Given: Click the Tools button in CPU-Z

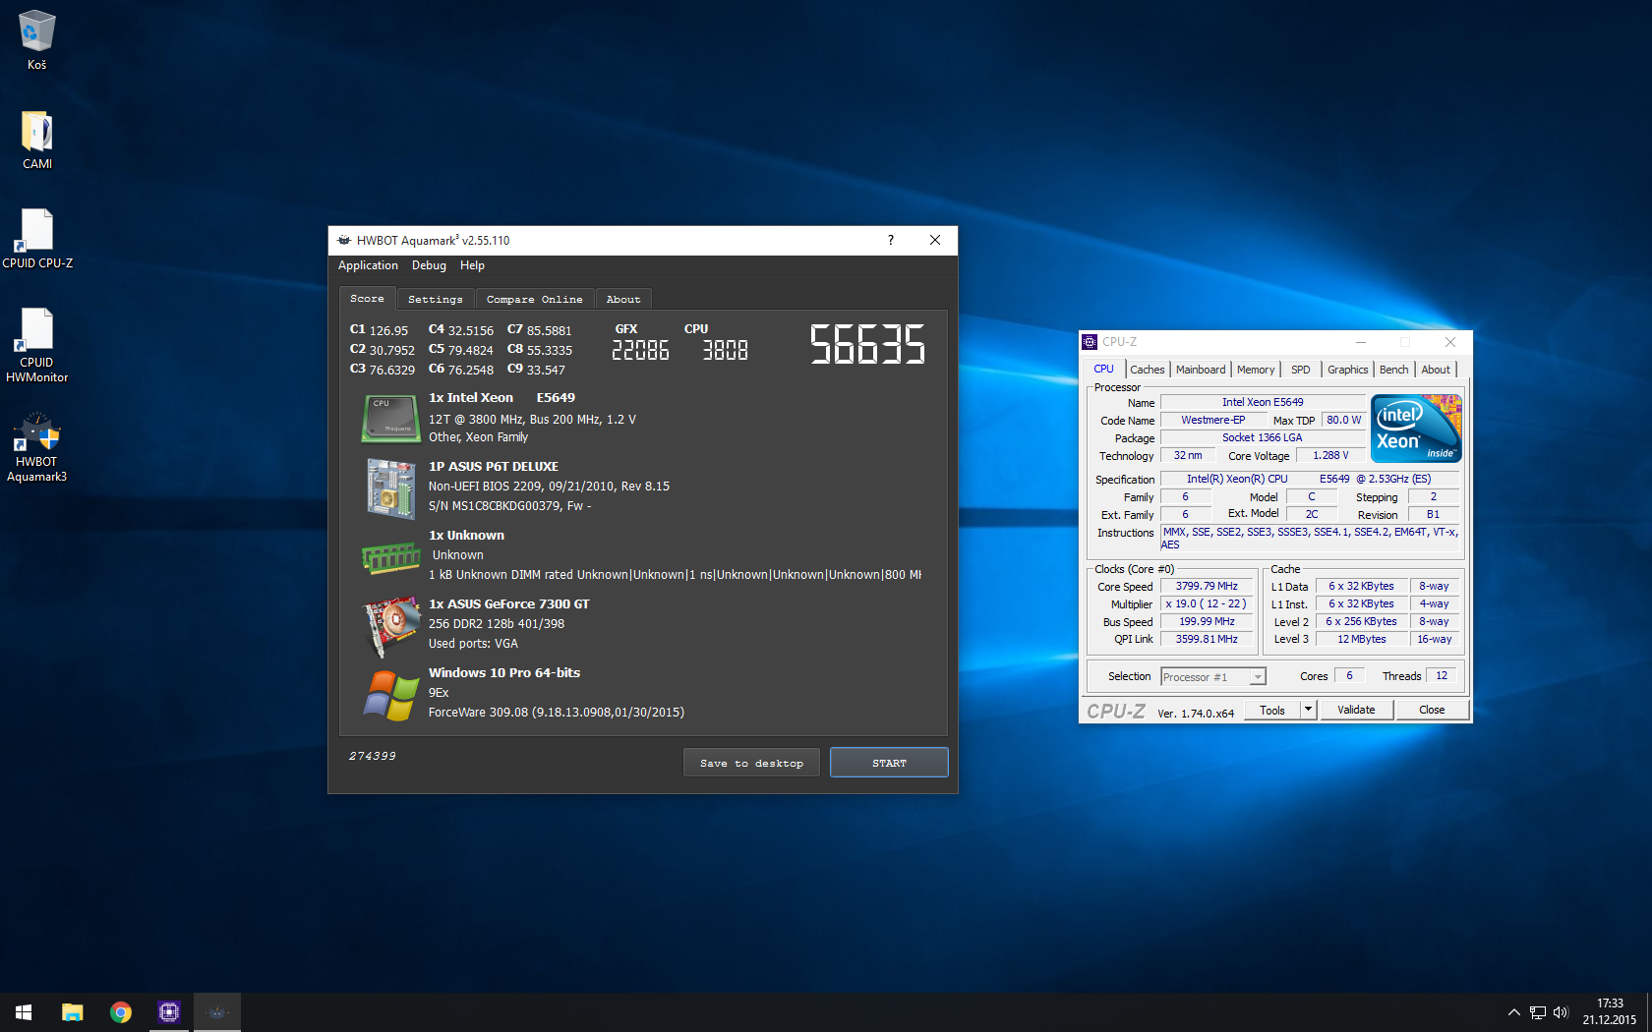Looking at the screenshot, I should pyautogui.click(x=1272, y=710).
